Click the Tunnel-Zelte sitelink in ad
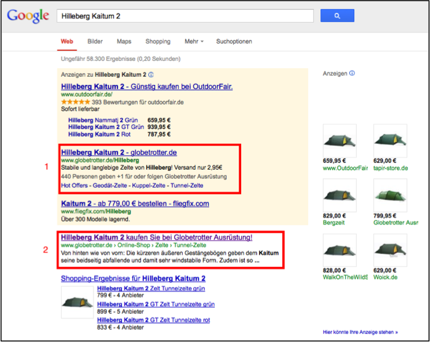 pyautogui.click(x=187, y=185)
